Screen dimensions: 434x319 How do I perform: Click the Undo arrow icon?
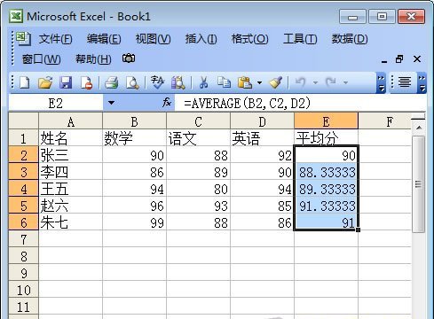coord(300,82)
